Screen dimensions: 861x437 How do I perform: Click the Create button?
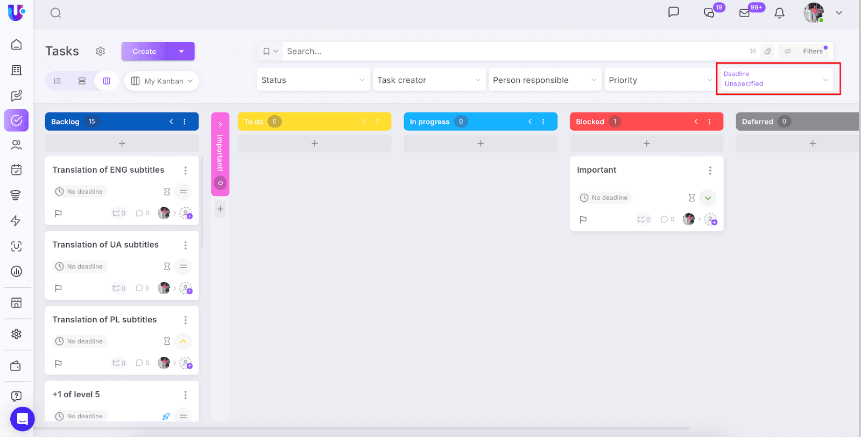[144, 52]
